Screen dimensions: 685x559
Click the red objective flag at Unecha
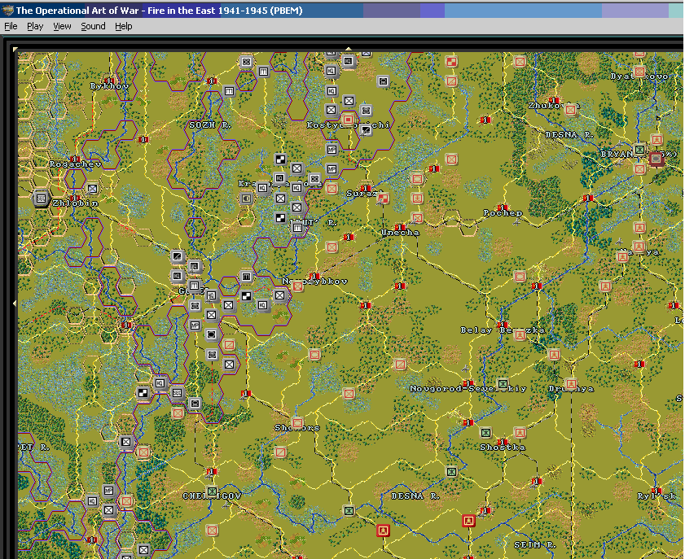(400, 227)
